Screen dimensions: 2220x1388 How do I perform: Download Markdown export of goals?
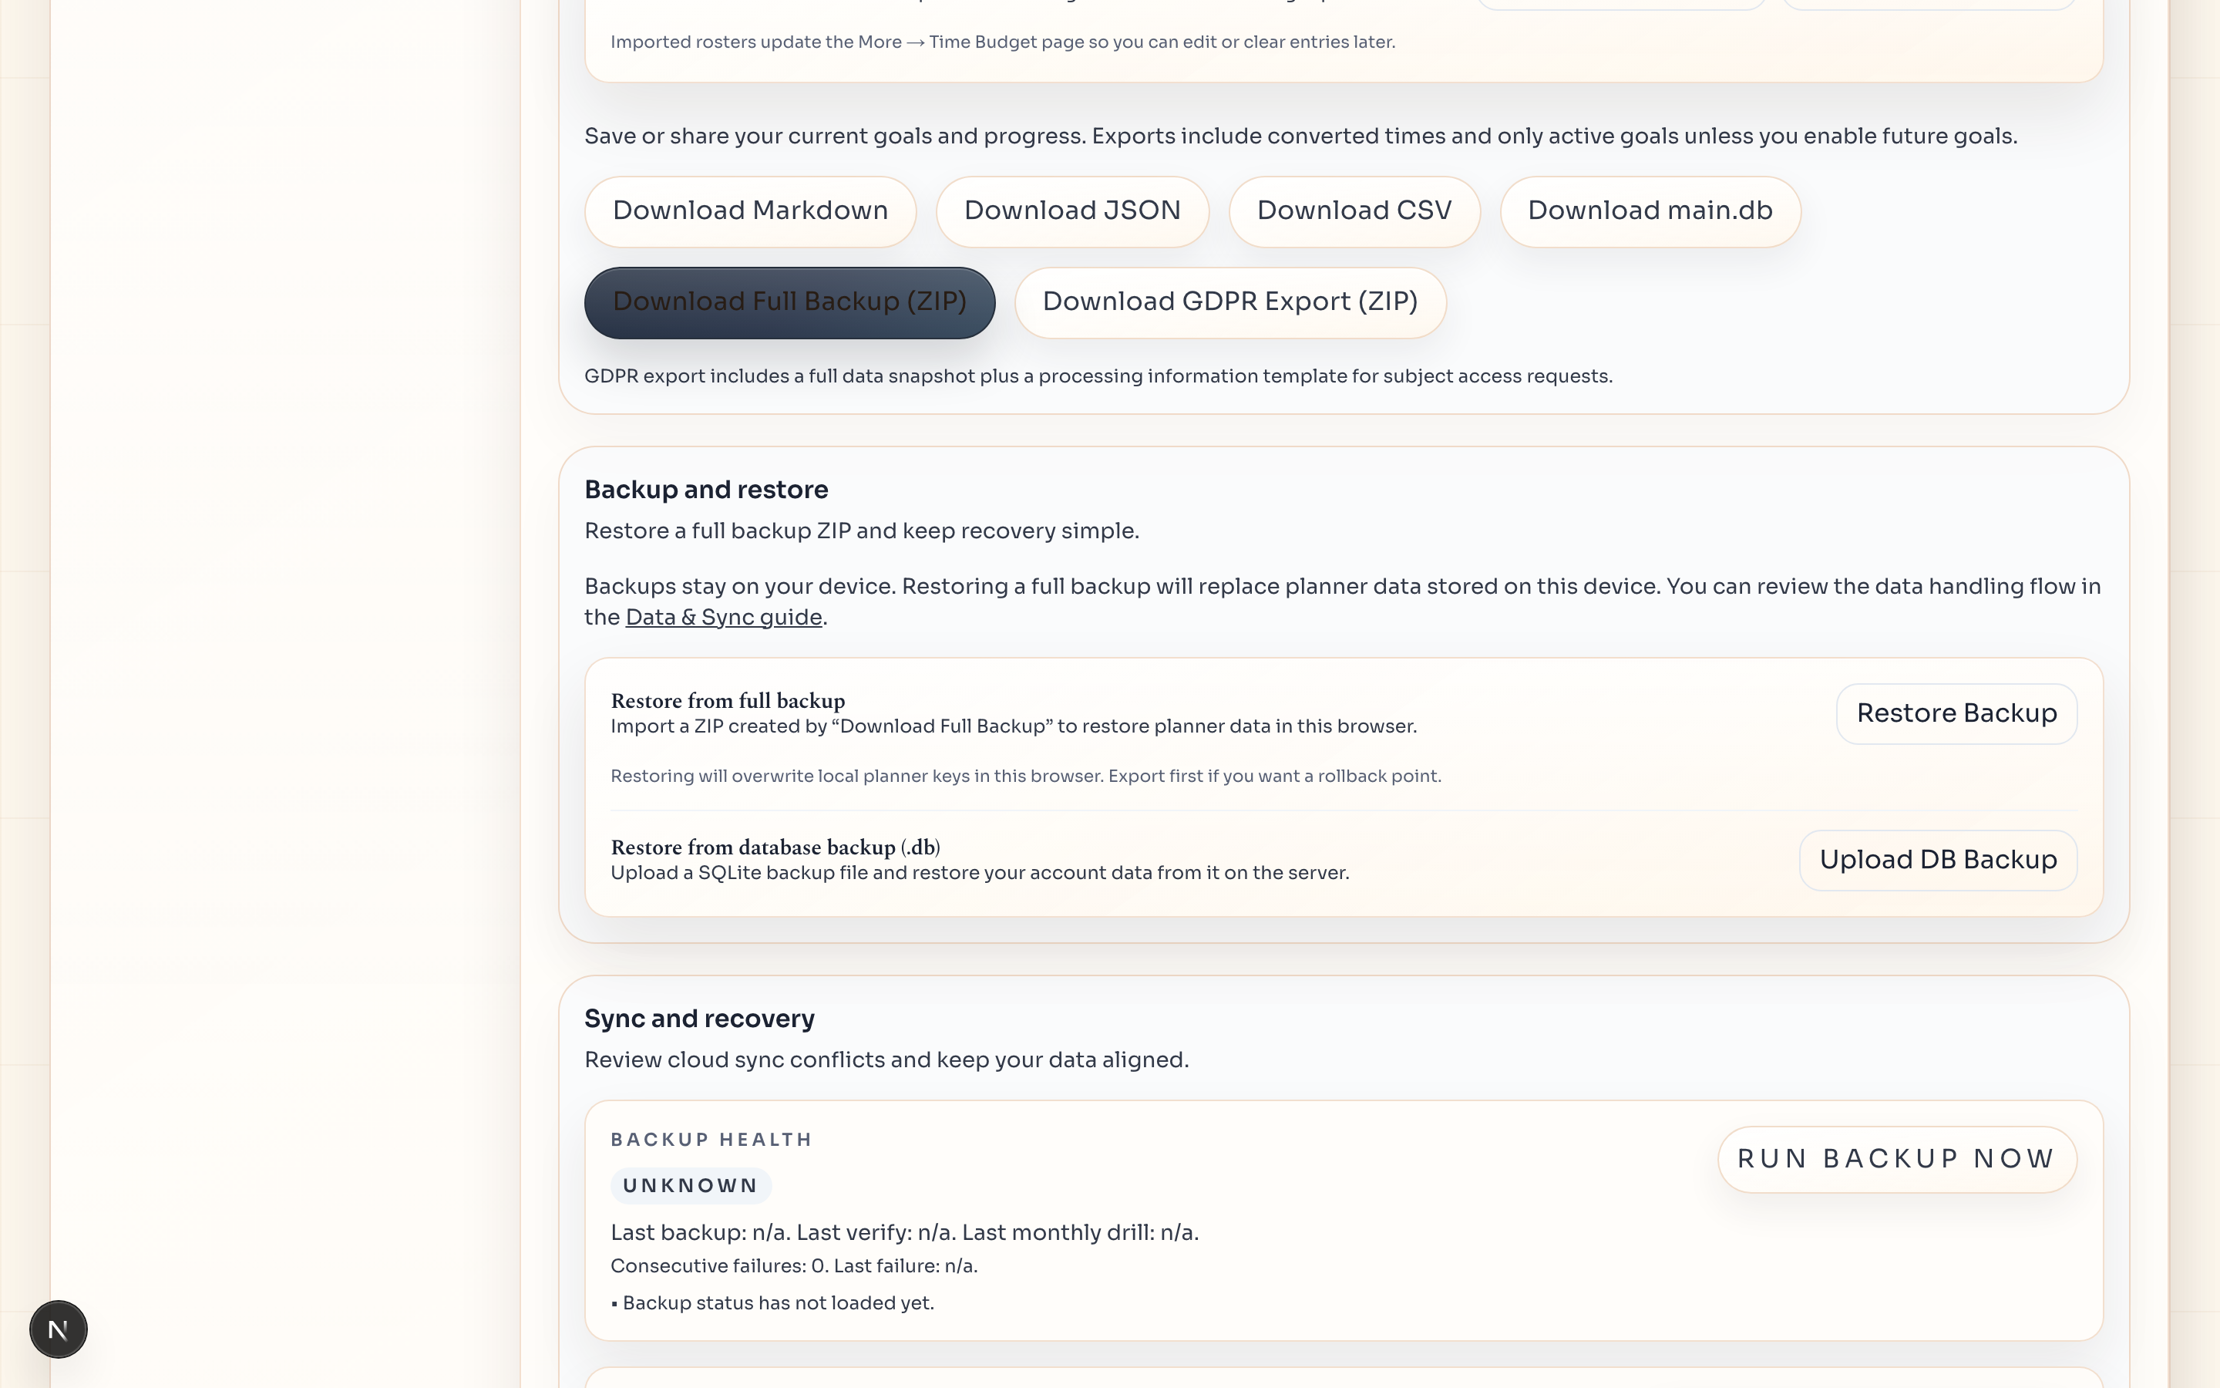click(749, 211)
